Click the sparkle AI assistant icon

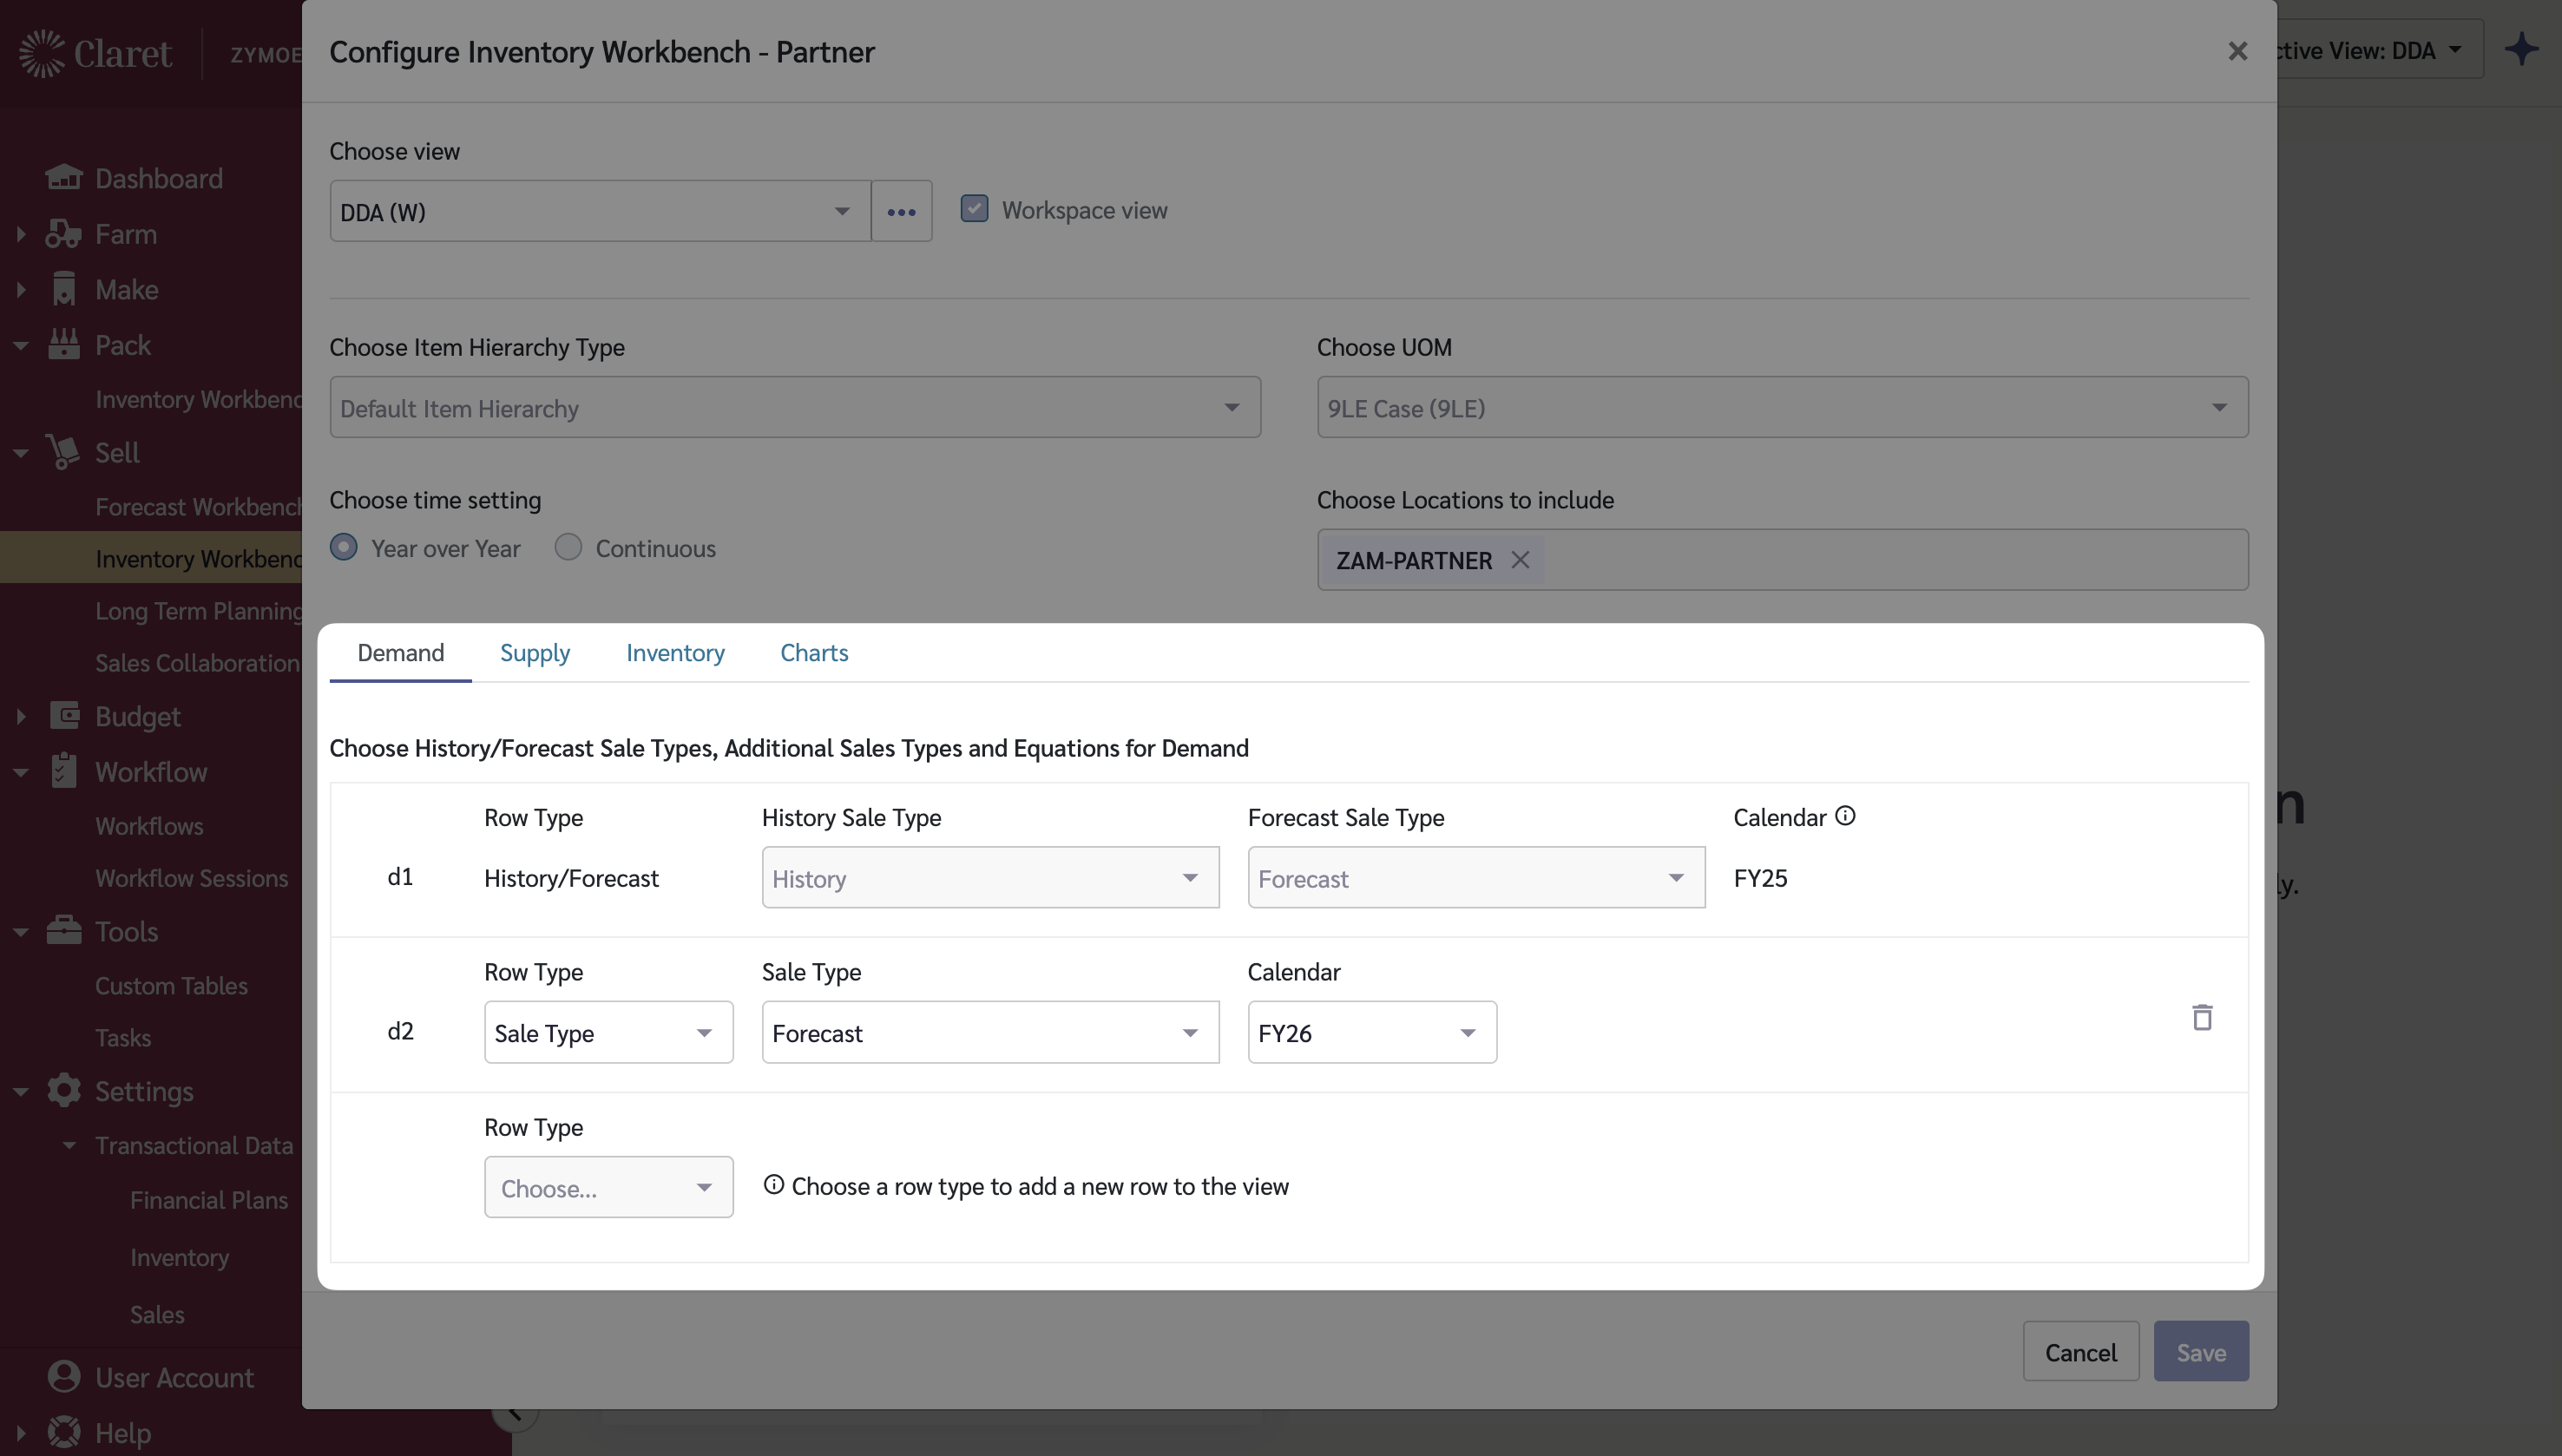point(2521,49)
